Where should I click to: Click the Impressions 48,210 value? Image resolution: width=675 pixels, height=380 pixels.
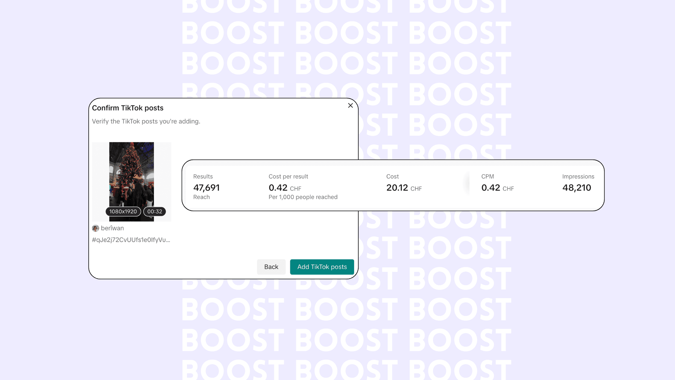[576, 188]
